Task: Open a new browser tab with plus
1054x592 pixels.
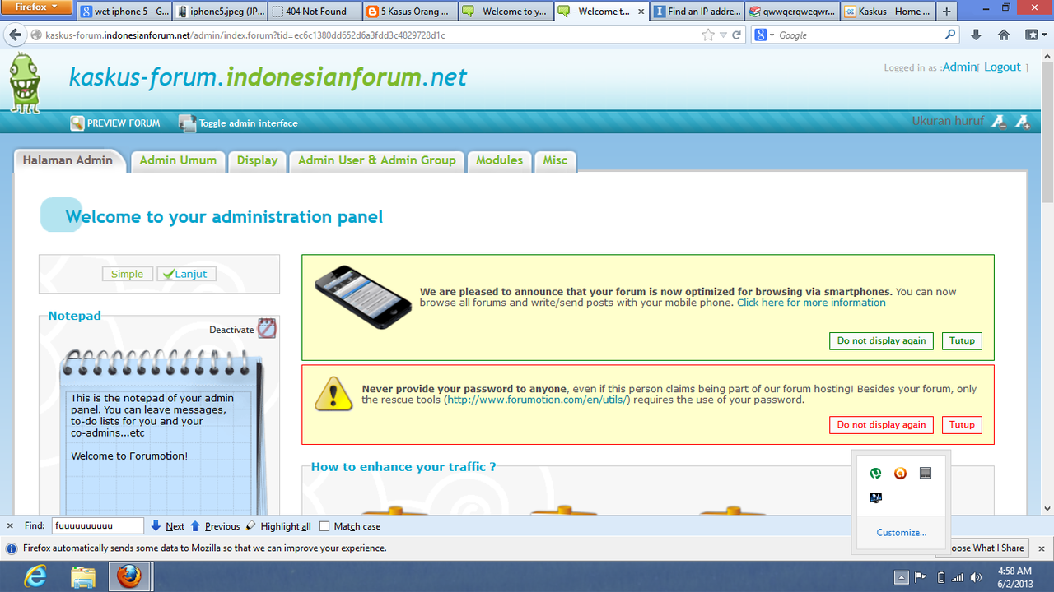Action: point(947,12)
